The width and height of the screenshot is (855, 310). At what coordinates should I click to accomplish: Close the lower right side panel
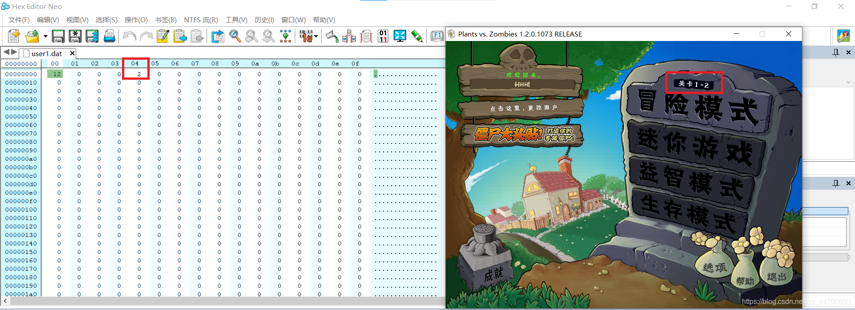848,183
